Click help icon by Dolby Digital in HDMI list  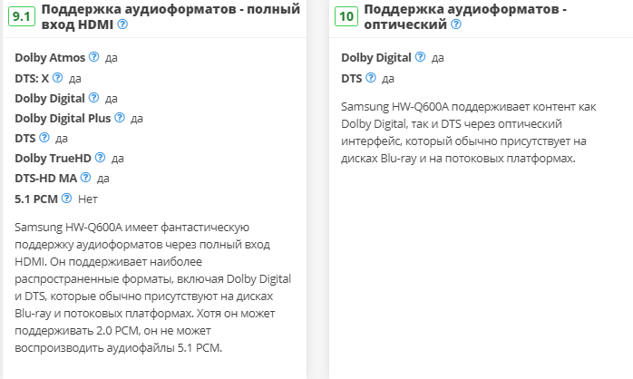[x=93, y=98]
